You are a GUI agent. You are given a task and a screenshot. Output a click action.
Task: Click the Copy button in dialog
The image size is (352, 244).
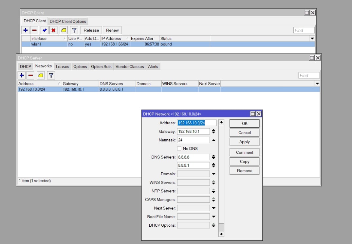(245, 162)
